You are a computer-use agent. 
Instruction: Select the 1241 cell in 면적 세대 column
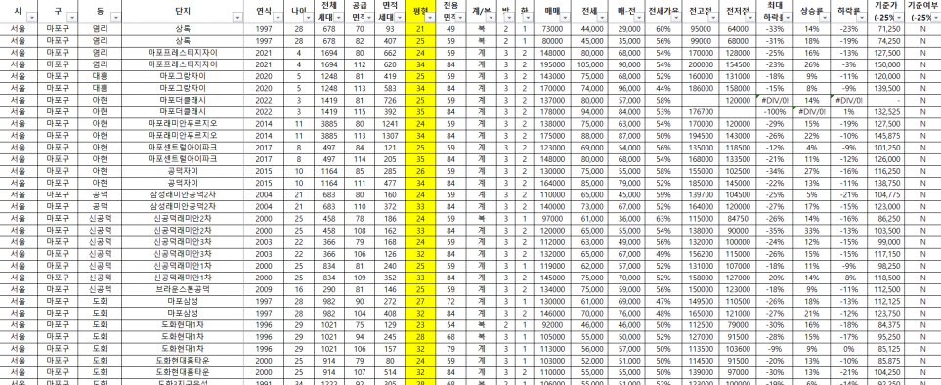(390, 123)
